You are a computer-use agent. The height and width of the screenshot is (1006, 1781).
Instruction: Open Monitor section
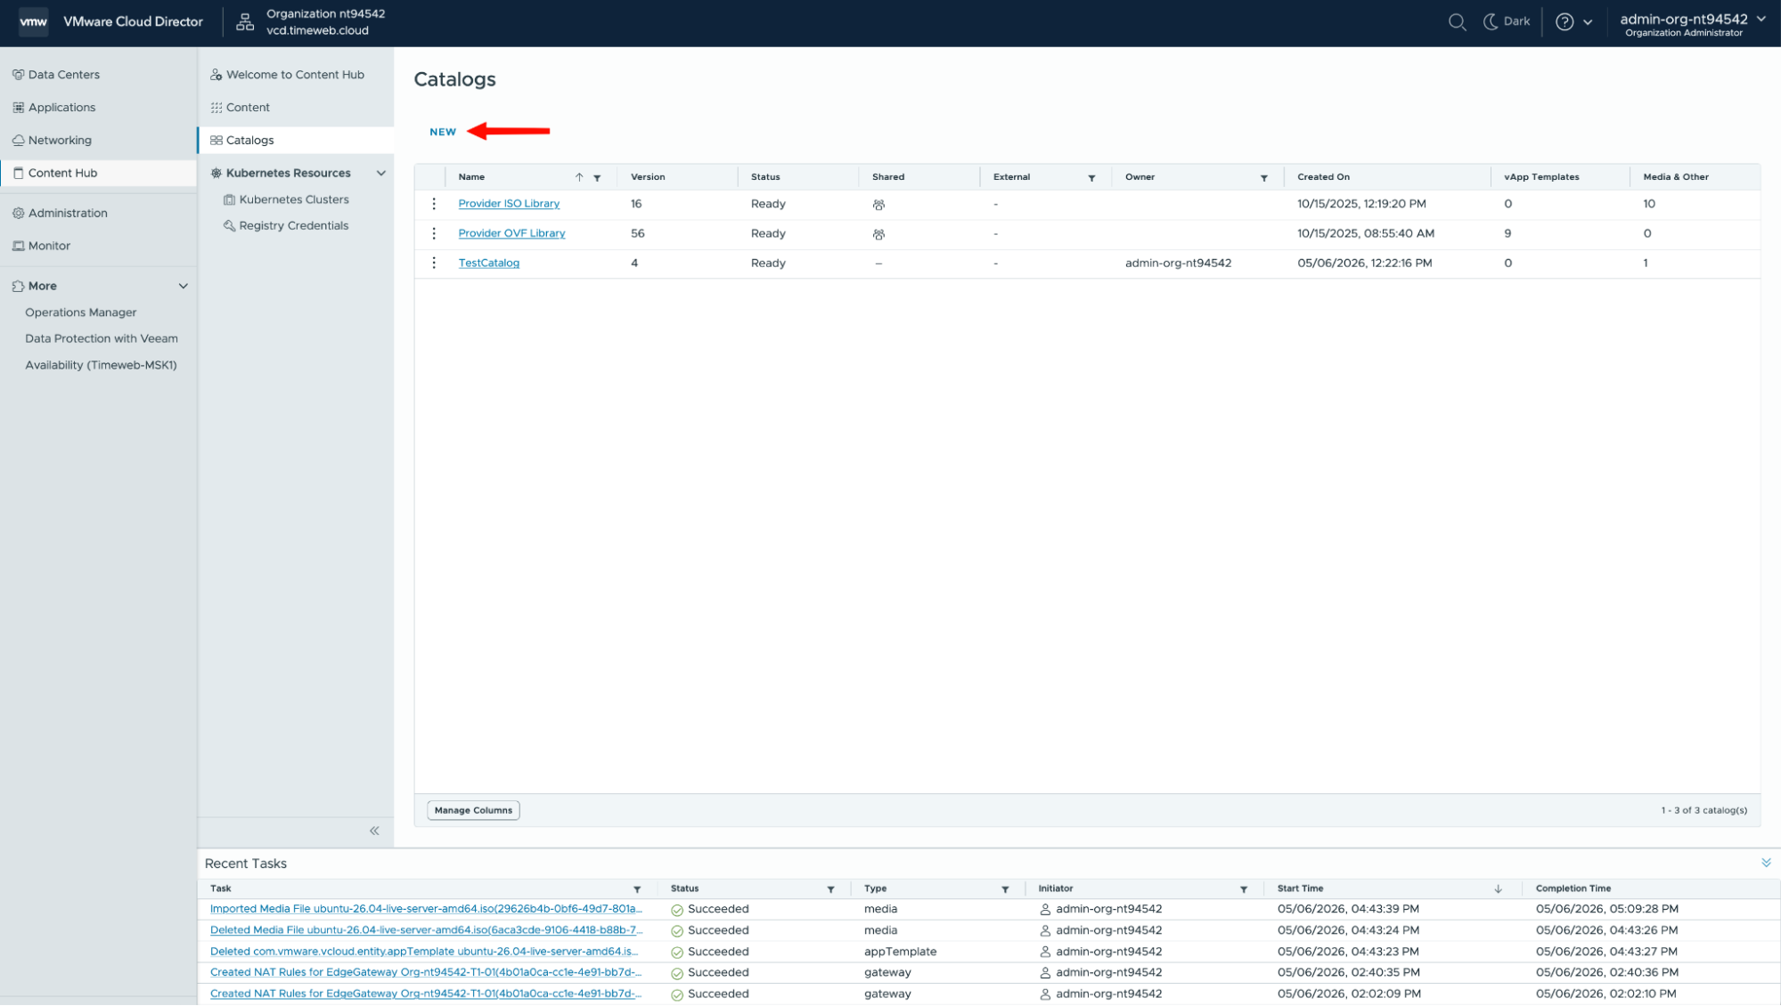click(x=49, y=247)
